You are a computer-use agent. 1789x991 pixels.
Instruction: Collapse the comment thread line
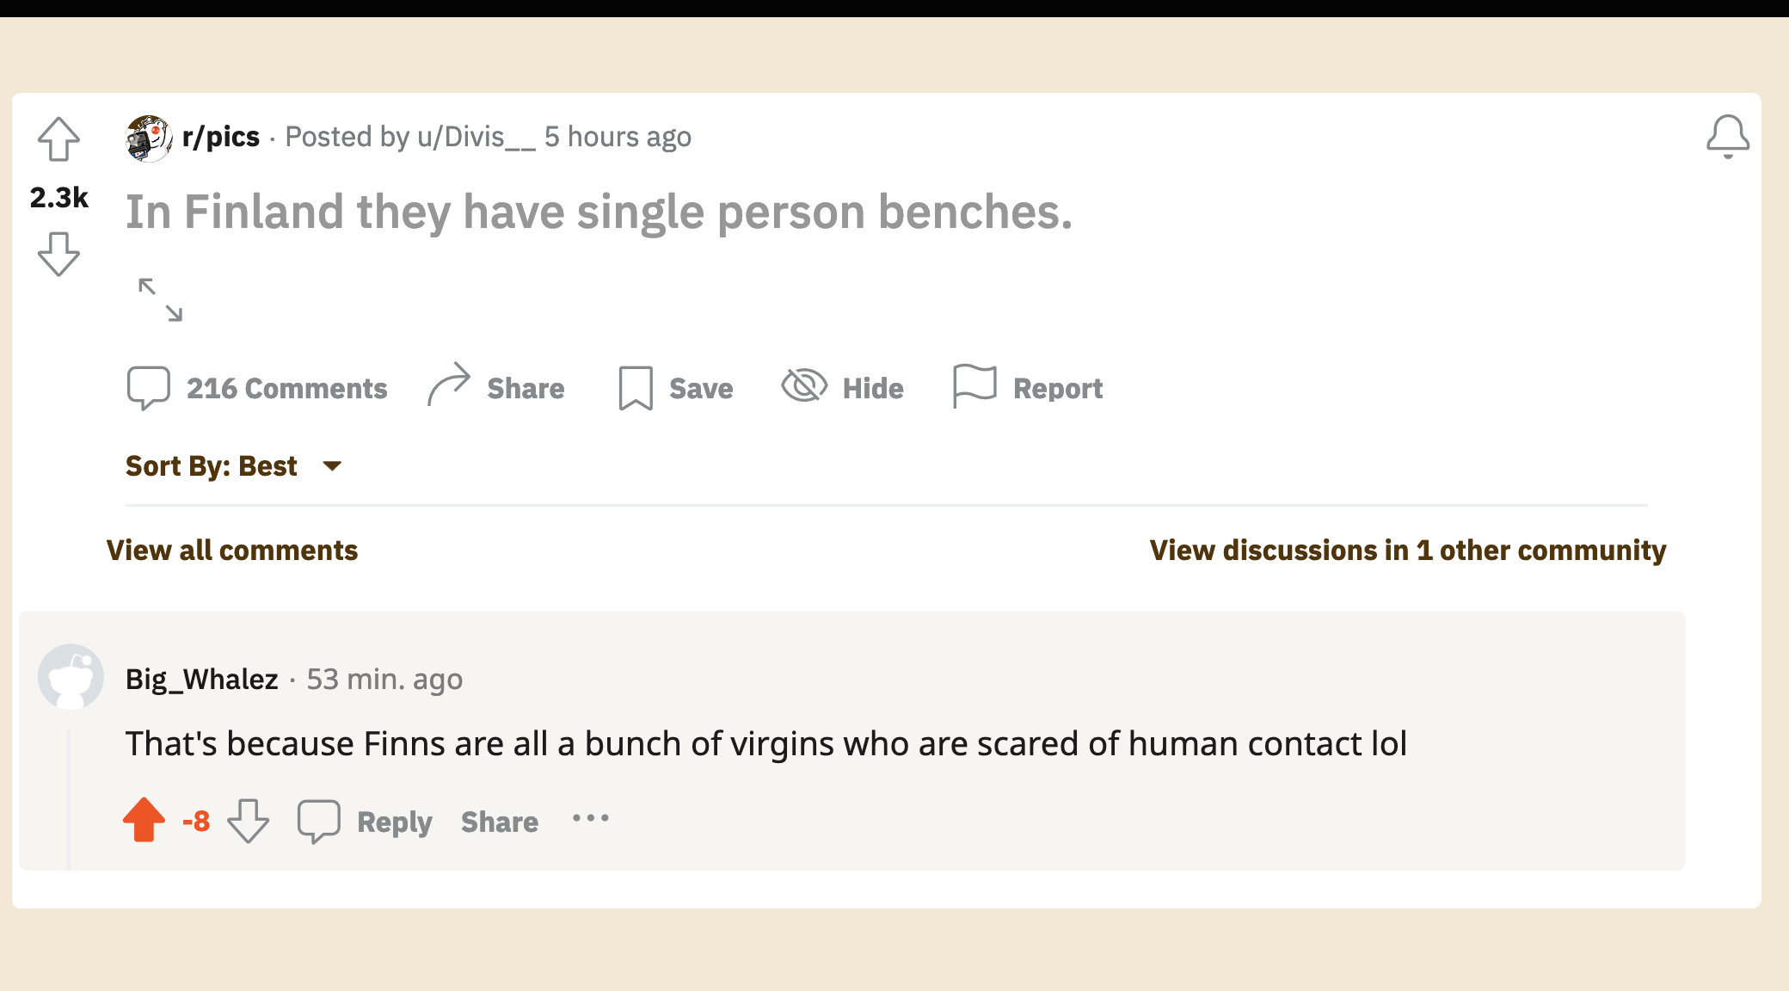[69, 800]
